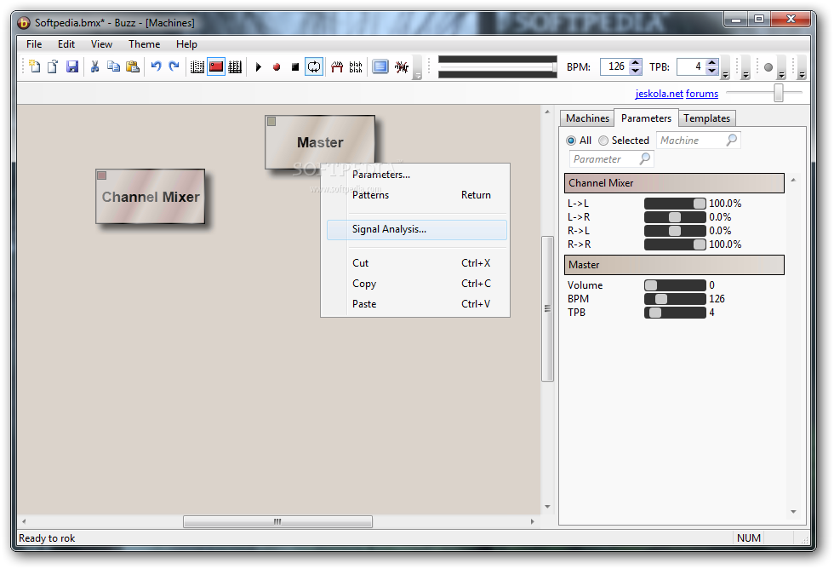Viewport: 834px width, 569px height.
Task: Start playback with the Play button
Action: click(x=259, y=66)
